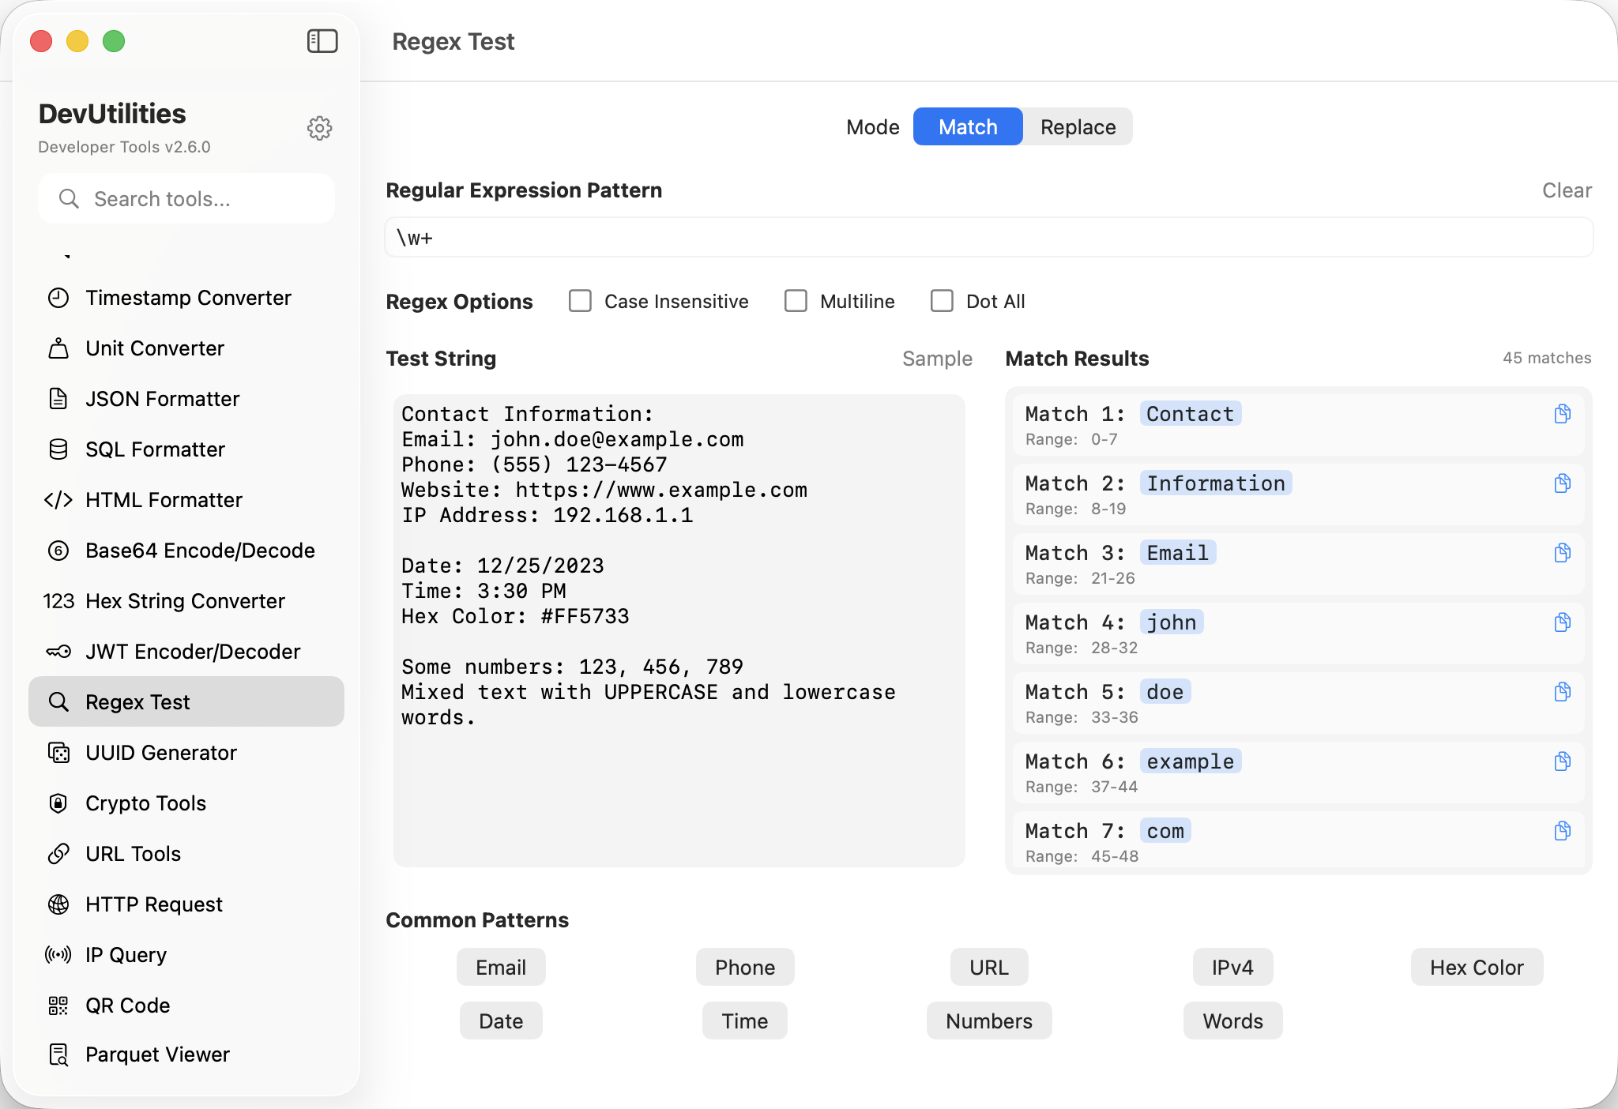
Task: Open the QR Code tool
Action: (x=127, y=1006)
